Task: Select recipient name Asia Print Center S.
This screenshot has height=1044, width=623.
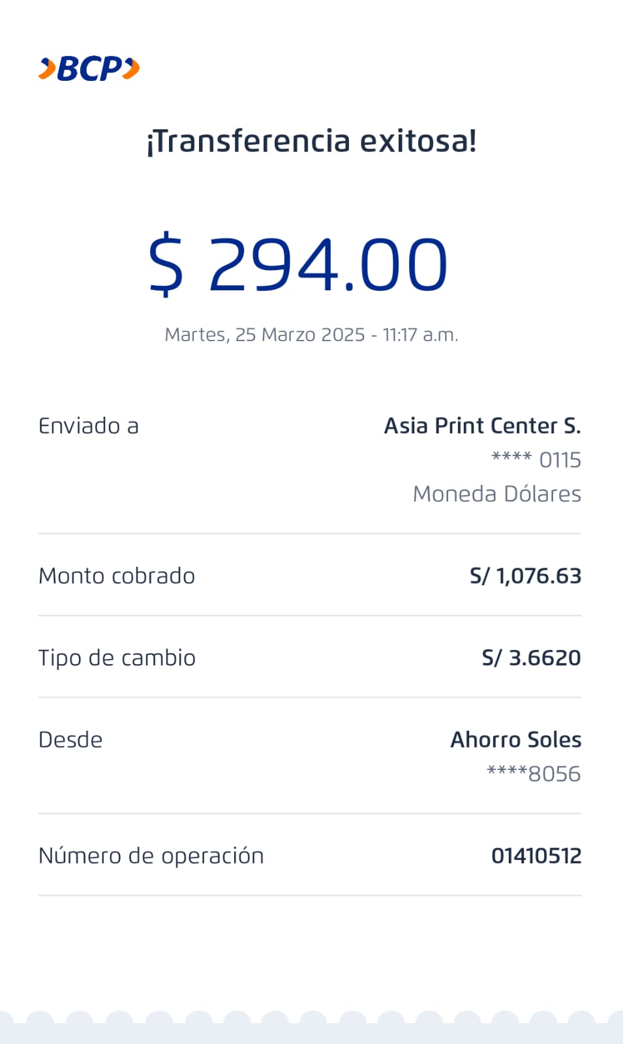Action: coord(482,426)
